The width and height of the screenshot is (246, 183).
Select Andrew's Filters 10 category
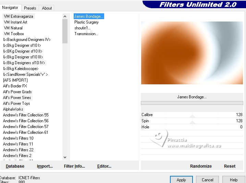coord(18,138)
